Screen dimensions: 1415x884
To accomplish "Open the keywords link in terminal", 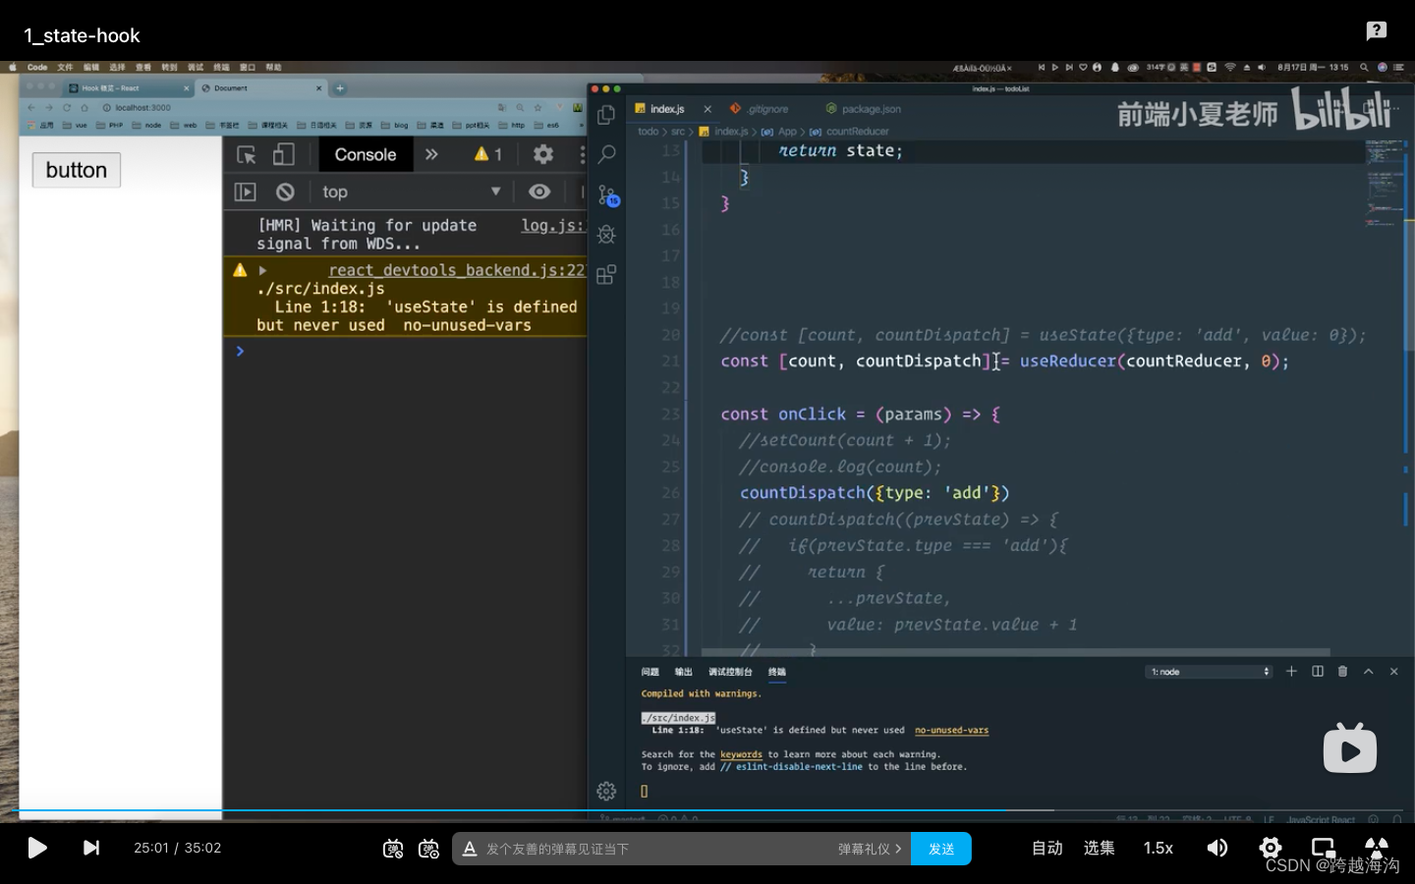I will (741, 755).
